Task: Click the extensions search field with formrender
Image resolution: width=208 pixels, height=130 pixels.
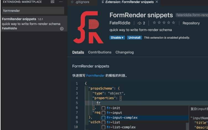Action: pos(33,11)
